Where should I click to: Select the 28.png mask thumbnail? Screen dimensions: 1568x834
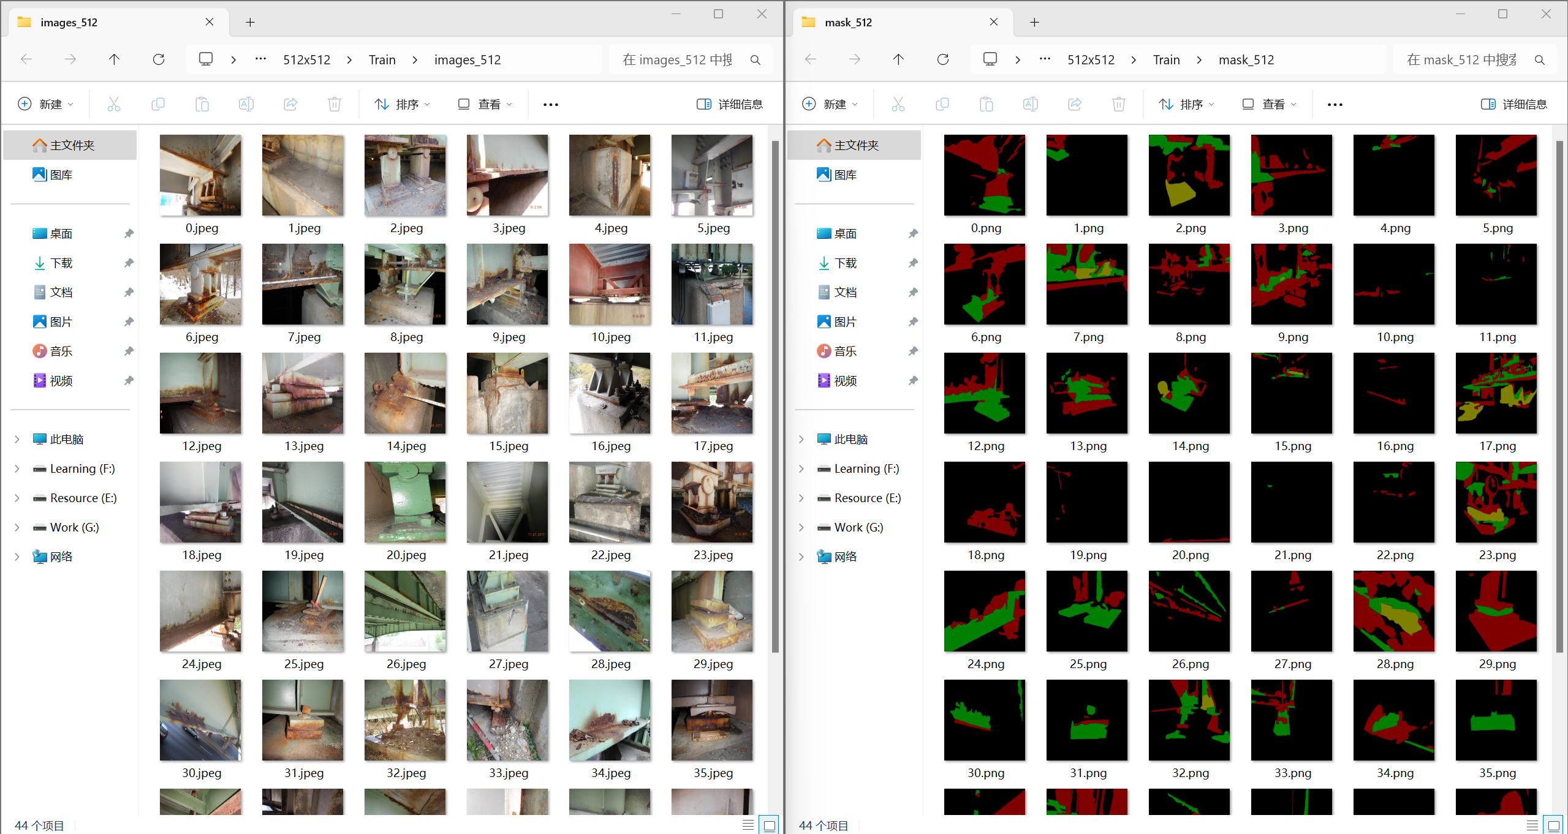click(x=1394, y=612)
